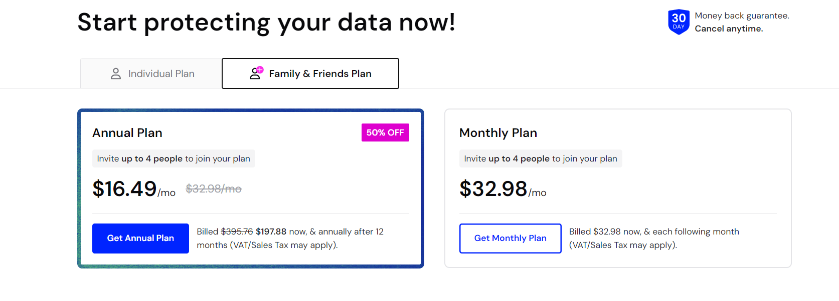Click the Cancel anytime text
Screen dimensions: 839x301
(728, 28)
